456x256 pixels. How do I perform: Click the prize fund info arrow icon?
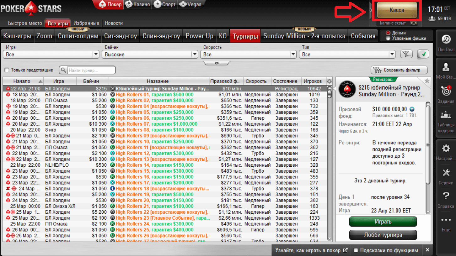[x=412, y=109]
